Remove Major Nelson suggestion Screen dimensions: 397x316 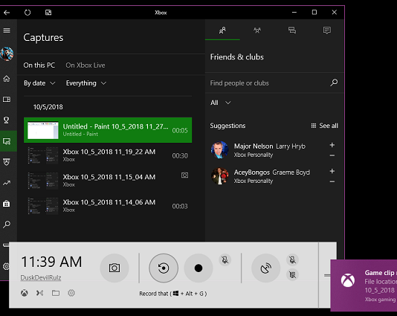point(332,155)
